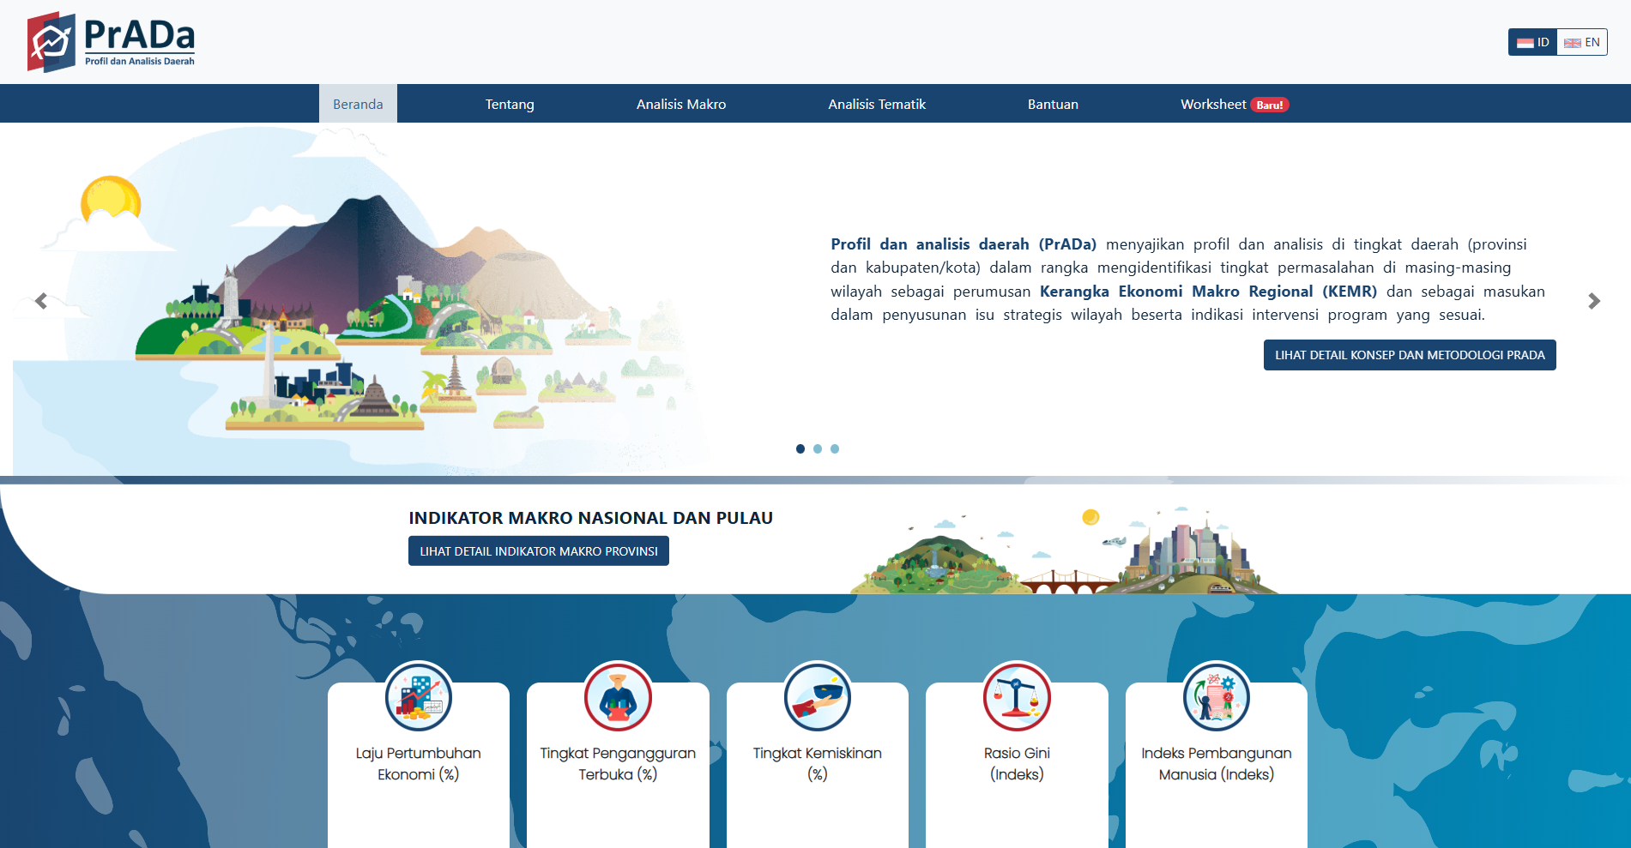Select the Rasio Gini scales icon

point(1017,695)
